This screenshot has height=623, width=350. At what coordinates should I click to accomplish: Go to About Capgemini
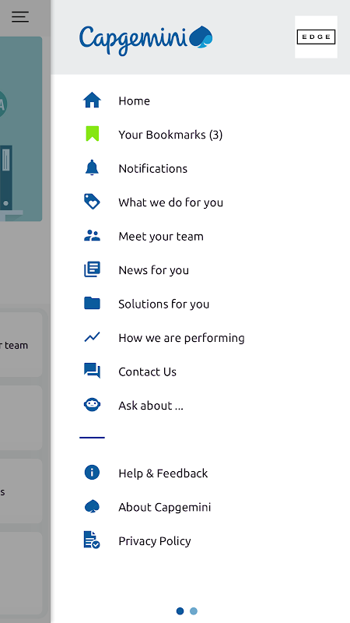[x=165, y=507]
